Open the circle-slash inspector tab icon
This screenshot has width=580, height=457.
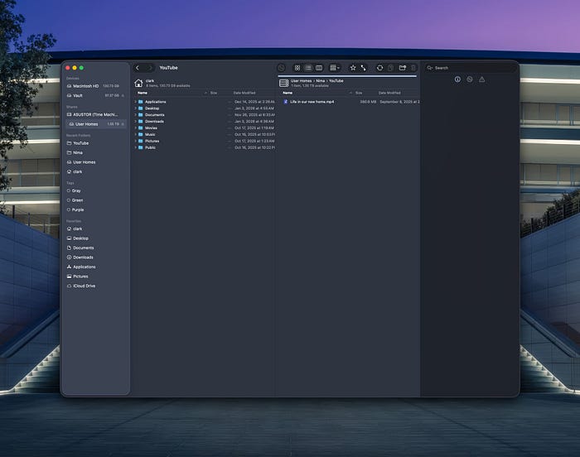[470, 79]
